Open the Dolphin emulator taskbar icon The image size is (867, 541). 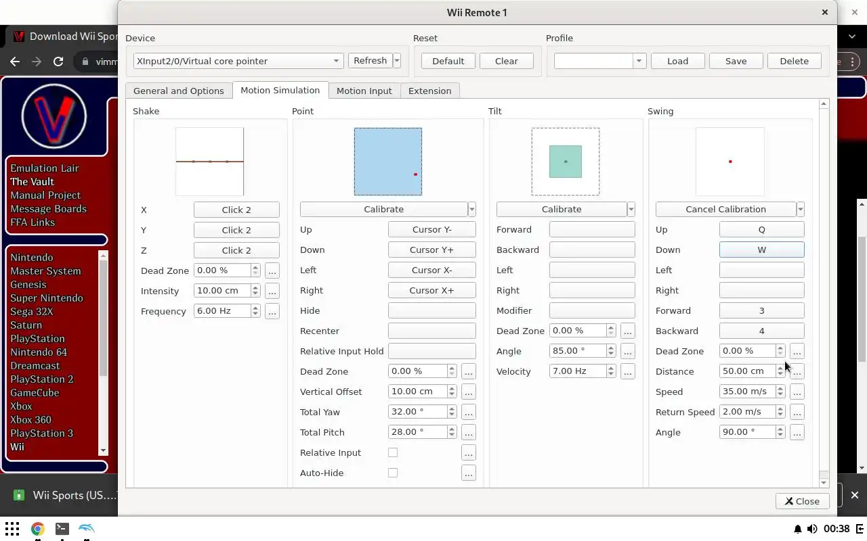pyautogui.click(x=87, y=529)
